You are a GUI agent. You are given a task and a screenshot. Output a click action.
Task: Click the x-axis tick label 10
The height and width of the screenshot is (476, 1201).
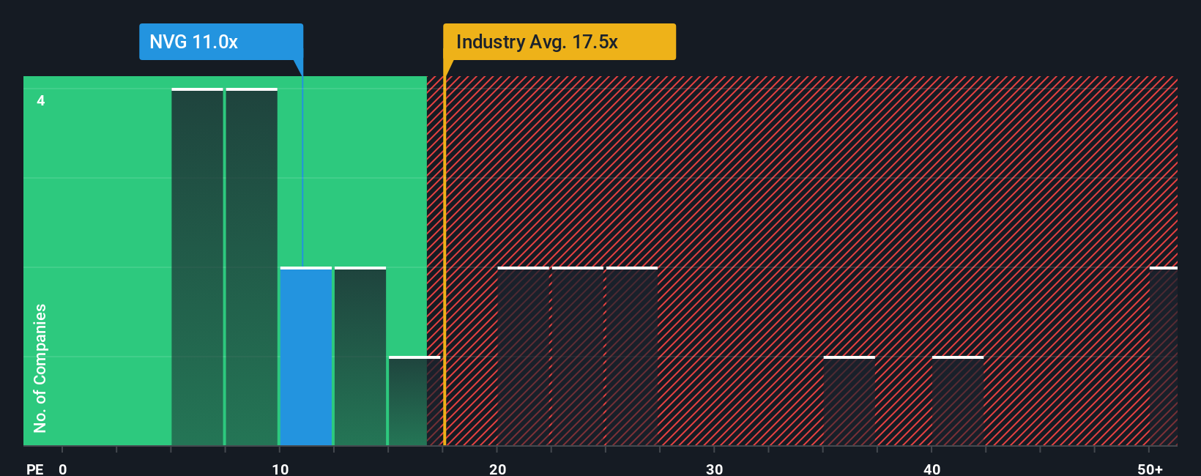280,469
